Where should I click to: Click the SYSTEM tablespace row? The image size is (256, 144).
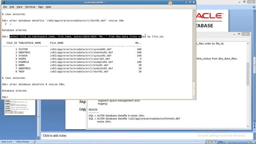[72, 49]
